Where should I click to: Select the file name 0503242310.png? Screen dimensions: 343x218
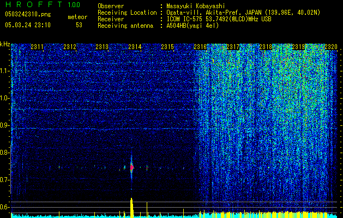point(28,14)
